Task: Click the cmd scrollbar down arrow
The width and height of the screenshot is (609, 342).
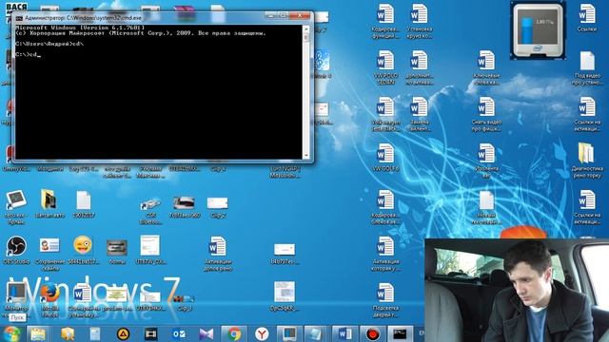Action: coord(306,156)
